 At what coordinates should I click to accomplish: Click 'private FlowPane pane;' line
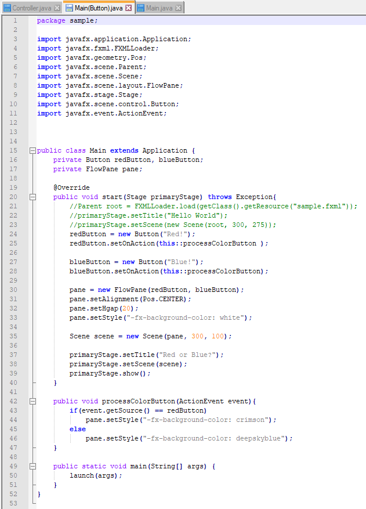[x=97, y=169]
